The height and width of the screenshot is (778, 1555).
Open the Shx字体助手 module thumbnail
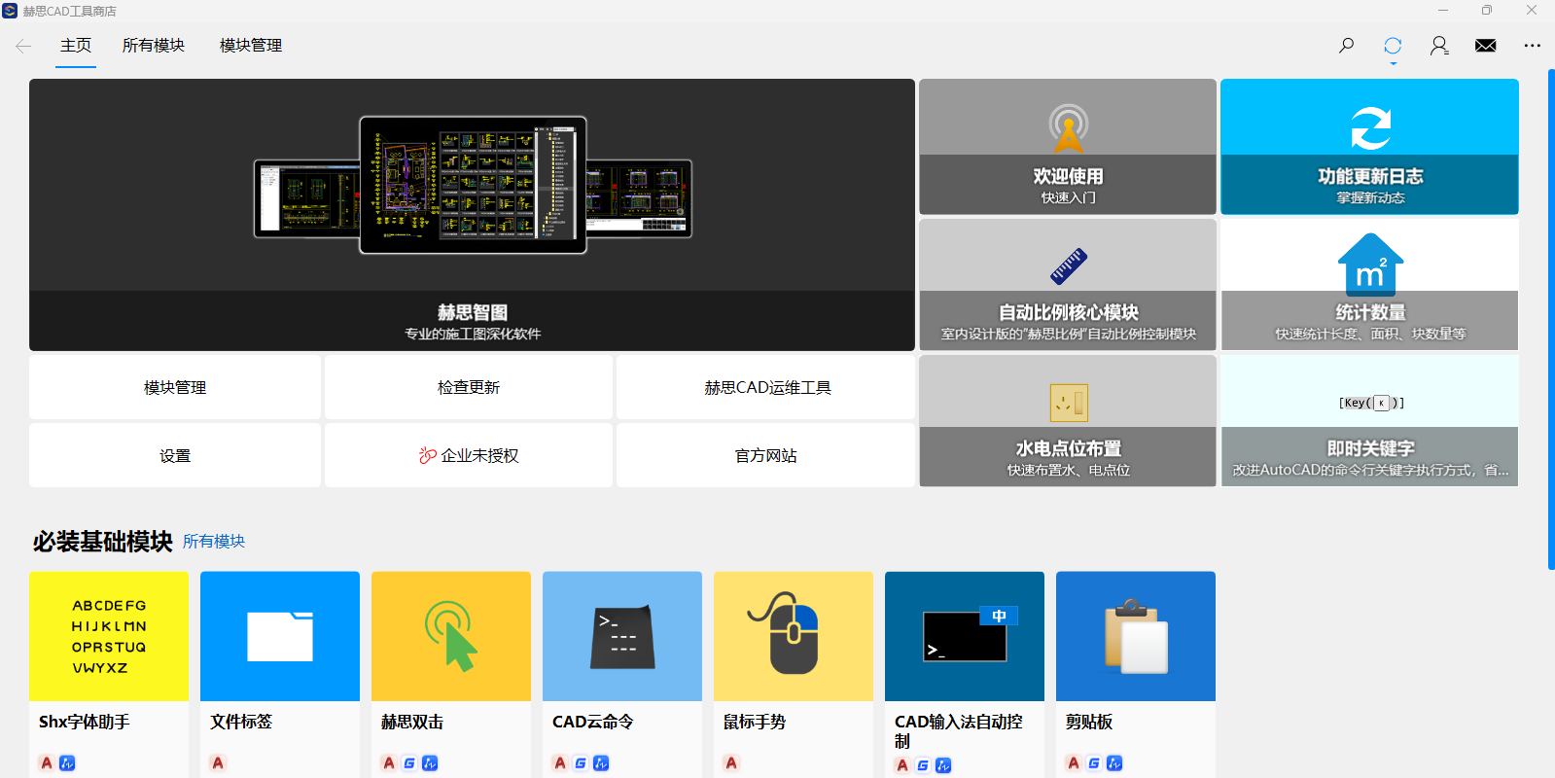coord(109,636)
